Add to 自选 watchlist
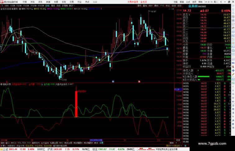235x151 pixels. pos(173,6)
